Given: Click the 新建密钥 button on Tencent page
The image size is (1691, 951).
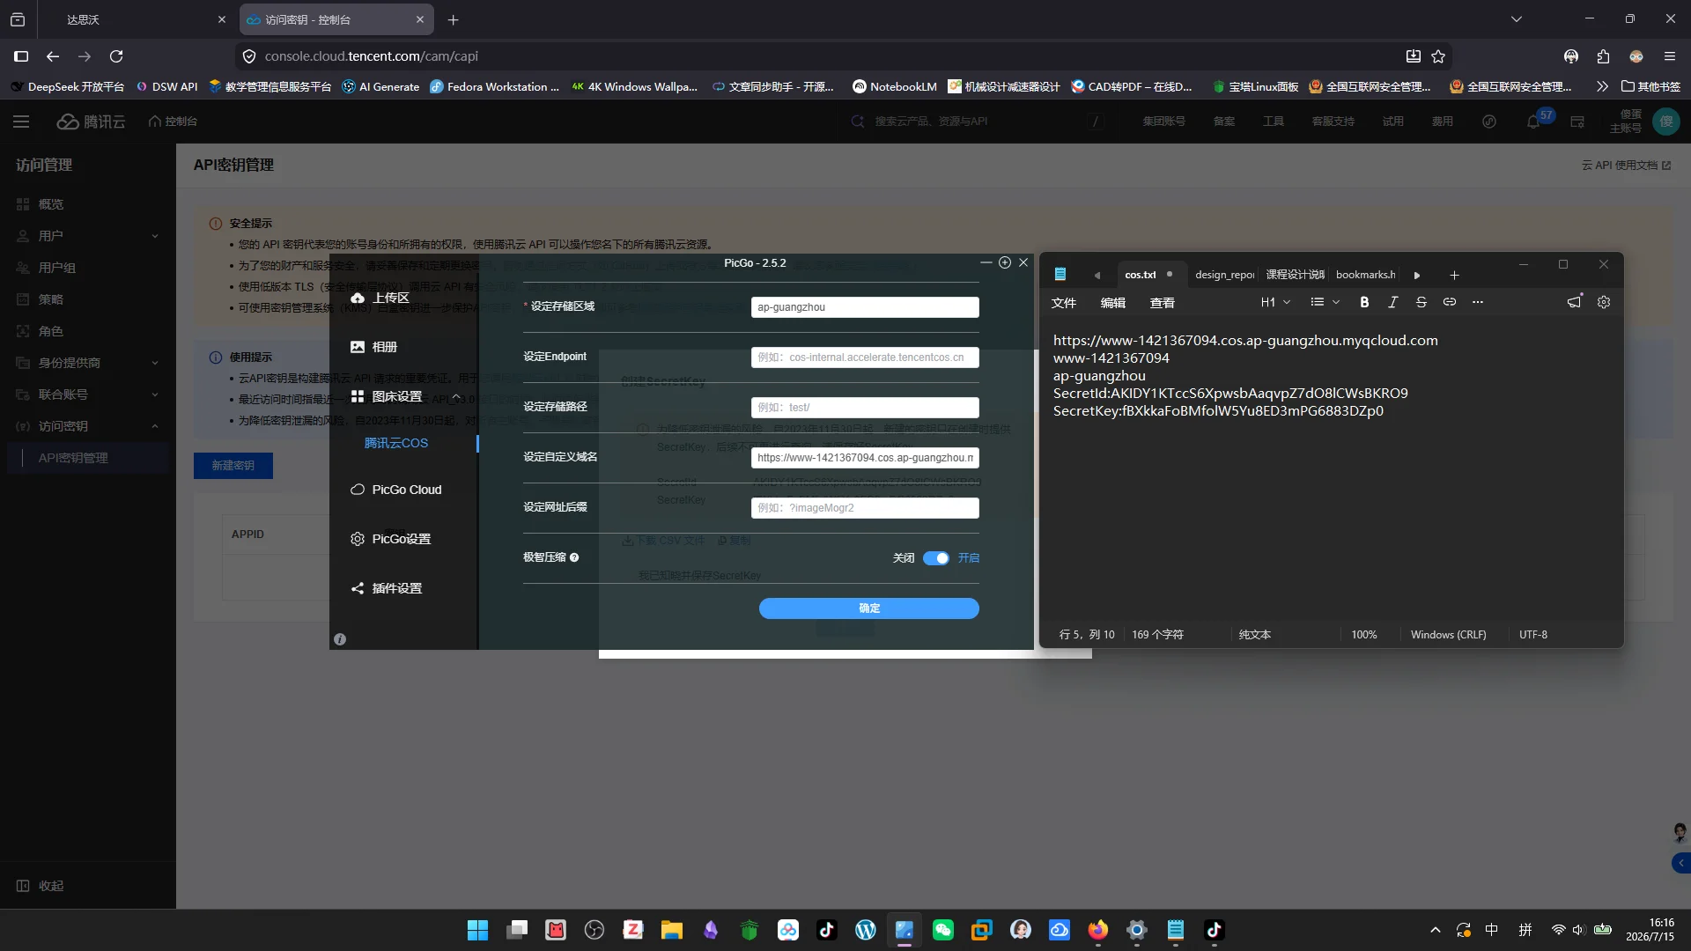Looking at the screenshot, I should [x=233, y=466].
